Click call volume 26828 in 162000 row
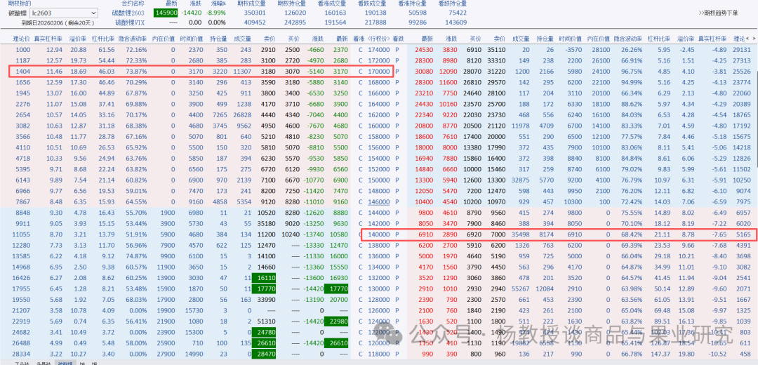758x365 pixels. pyautogui.click(x=243, y=114)
